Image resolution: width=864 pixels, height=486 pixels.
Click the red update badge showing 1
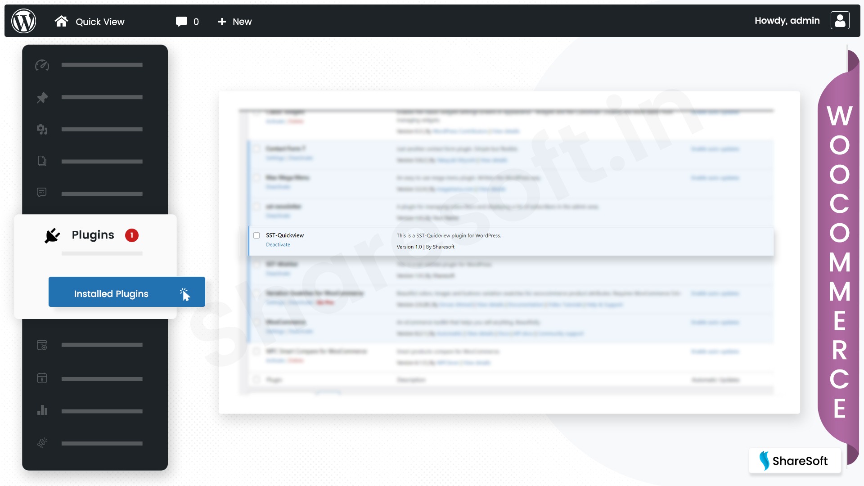pyautogui.click(x=132, y=235)
